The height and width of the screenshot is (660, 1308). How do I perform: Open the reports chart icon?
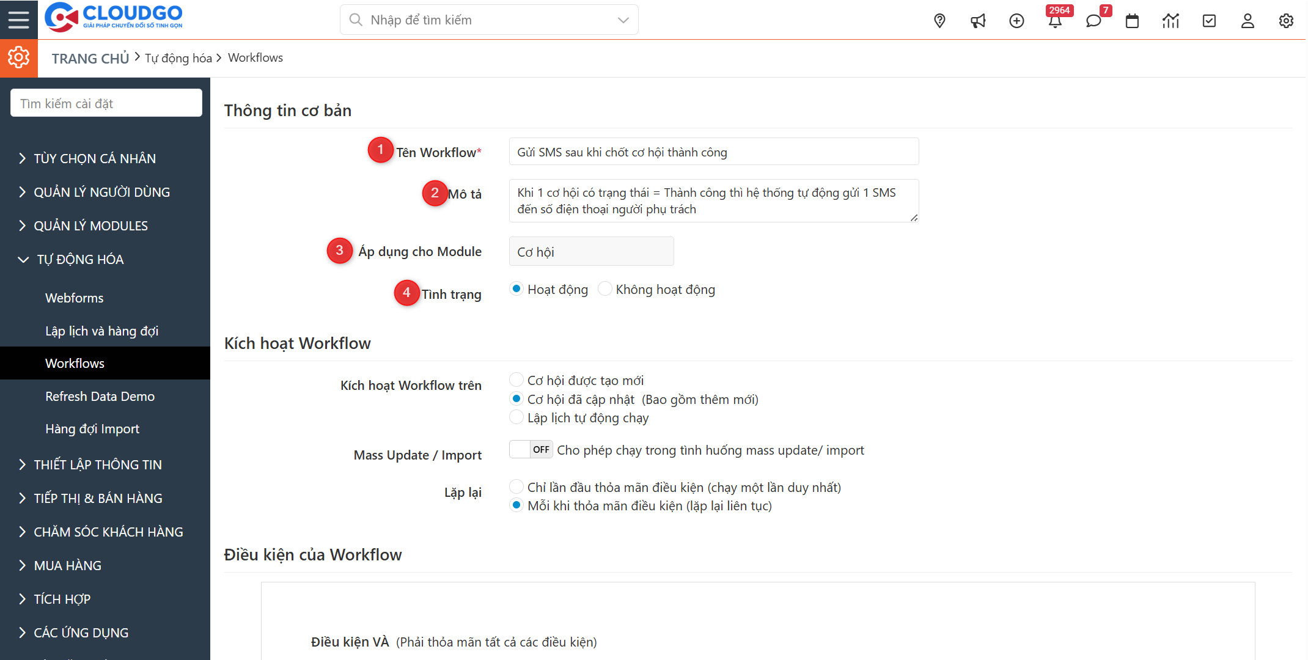1170,20
